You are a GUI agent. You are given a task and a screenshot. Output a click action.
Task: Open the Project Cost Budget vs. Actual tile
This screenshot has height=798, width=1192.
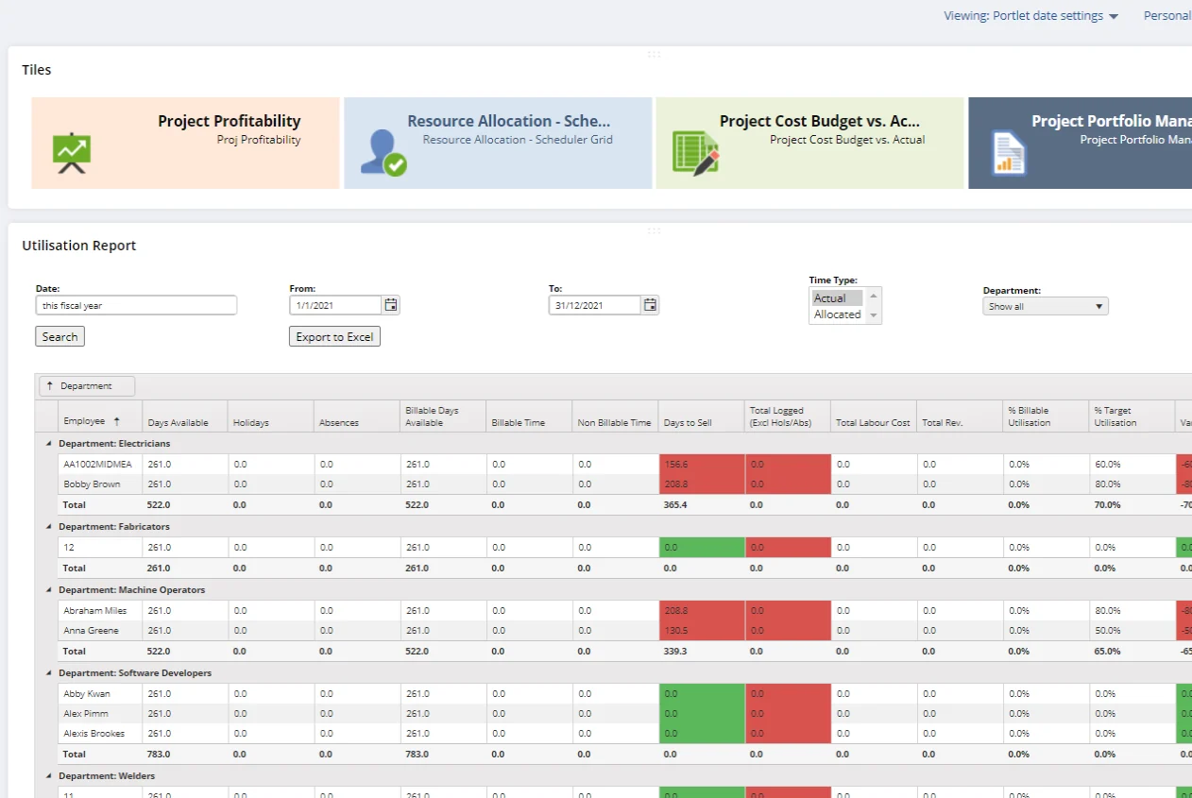click(809, 143)
